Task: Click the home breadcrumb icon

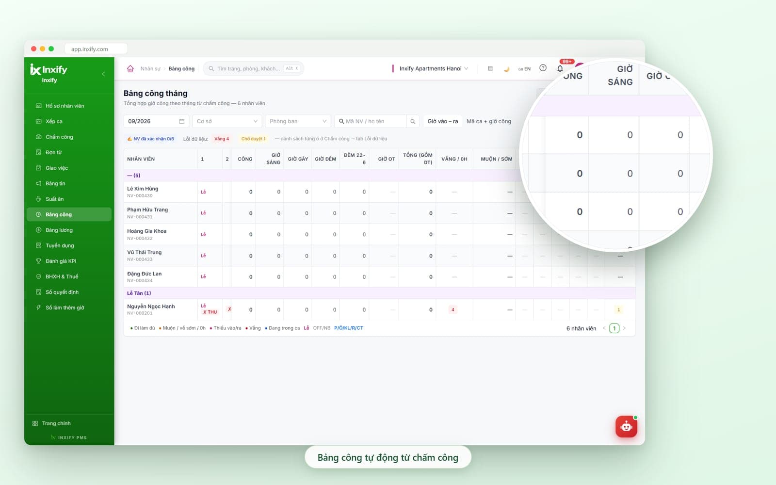Action: click(x=130, y=68)
